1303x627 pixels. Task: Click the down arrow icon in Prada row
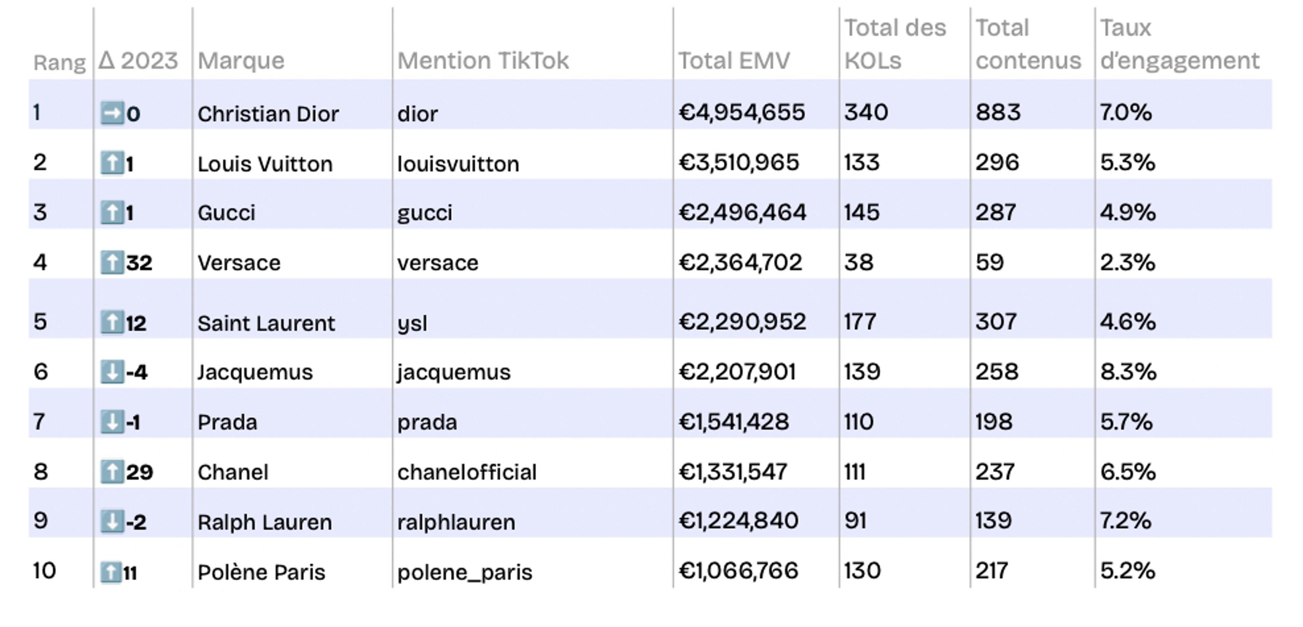tap(112, 422)
